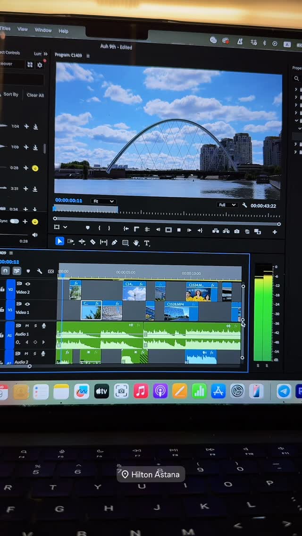Open timeline panel hamburger menu
Viewport: 302px width, 536px height.
point(11,253)
